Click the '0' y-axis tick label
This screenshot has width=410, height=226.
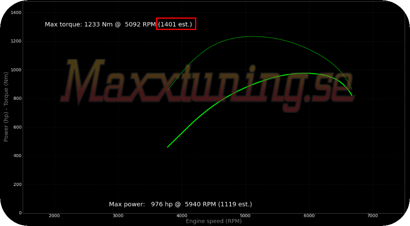click(20, 213)
